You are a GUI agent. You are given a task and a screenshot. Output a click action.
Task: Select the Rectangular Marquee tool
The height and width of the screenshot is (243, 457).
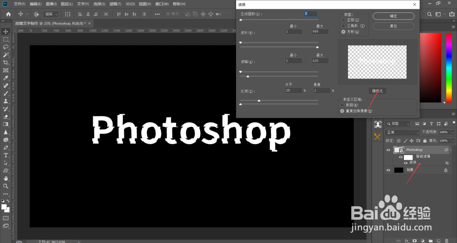pos(6,39)
